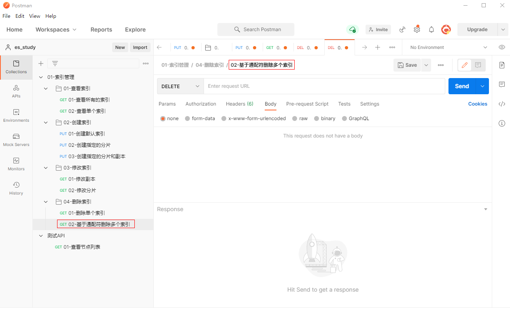Image resolution: width=510 pixels, height=309 pixels.
Task: Open the No Environment selector
Action: tap(448, 47)
